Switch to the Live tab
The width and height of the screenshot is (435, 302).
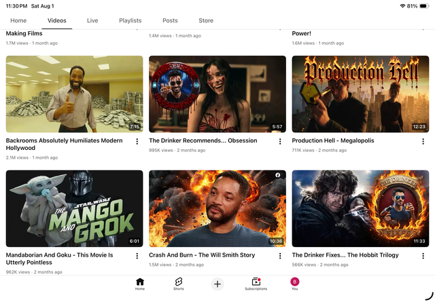click(92, 20)
